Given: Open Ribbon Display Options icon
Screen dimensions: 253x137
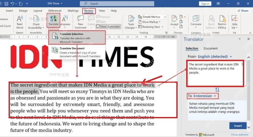Looking at the screenshot, I should point(218,4).
